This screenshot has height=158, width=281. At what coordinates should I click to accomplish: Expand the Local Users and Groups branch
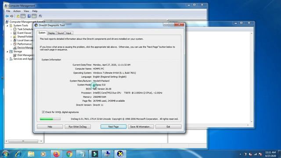tap(11, 40)
